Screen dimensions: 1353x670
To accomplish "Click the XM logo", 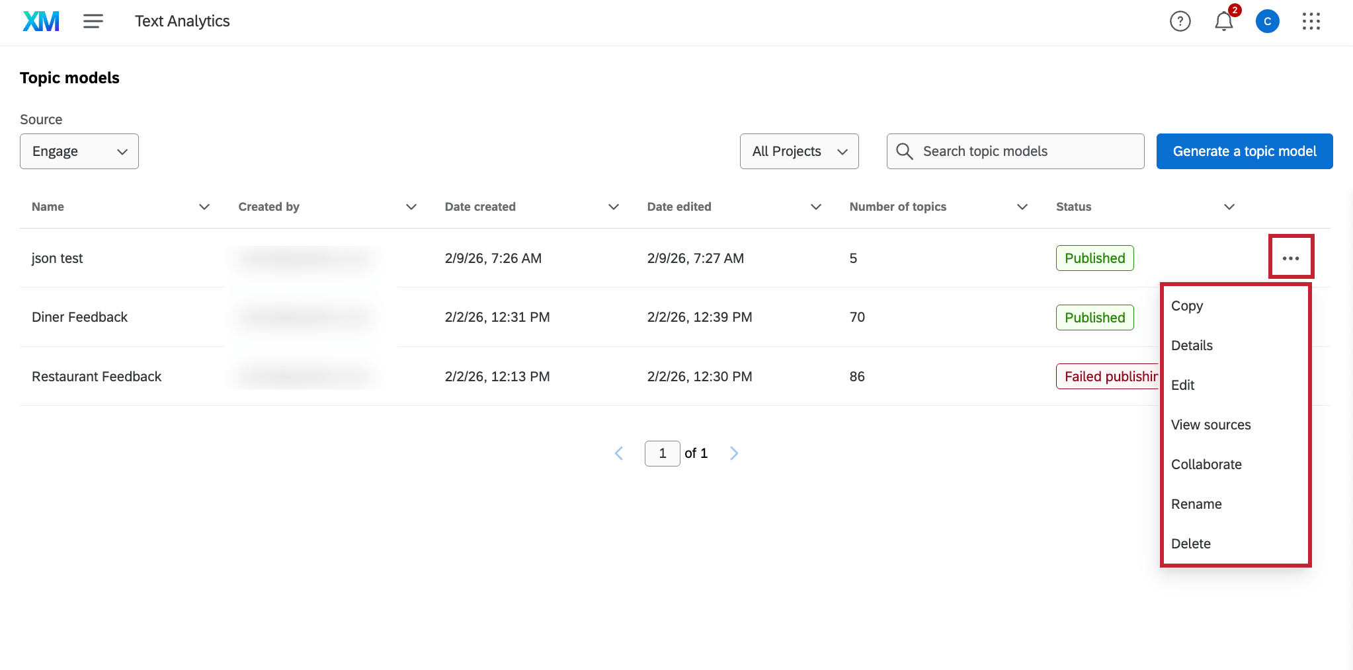I will tap(41, 21).
